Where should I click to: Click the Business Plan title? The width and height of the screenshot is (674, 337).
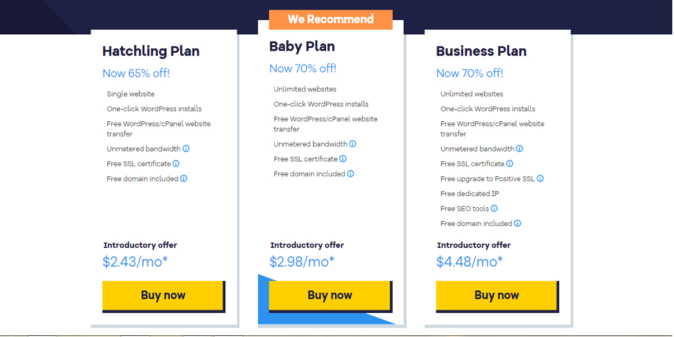click(x=481, y=51)
